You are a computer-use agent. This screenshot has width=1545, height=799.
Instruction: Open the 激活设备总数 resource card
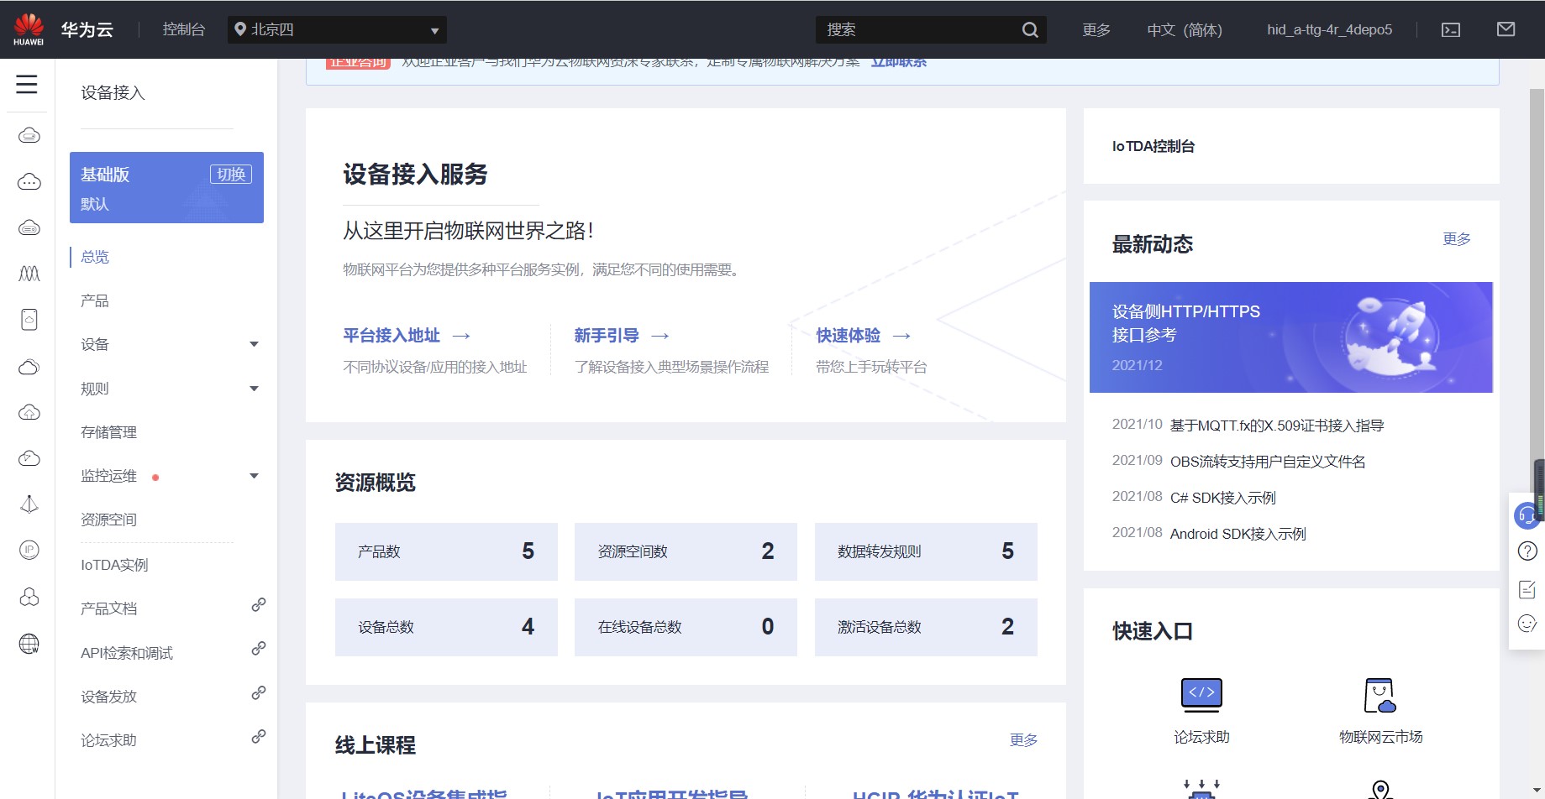tap(926, 627)
